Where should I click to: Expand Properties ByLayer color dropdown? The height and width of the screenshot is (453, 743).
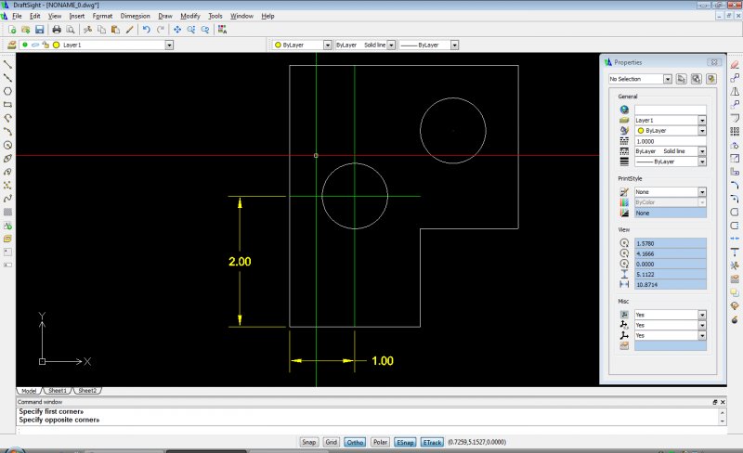[x=702, y=131]
